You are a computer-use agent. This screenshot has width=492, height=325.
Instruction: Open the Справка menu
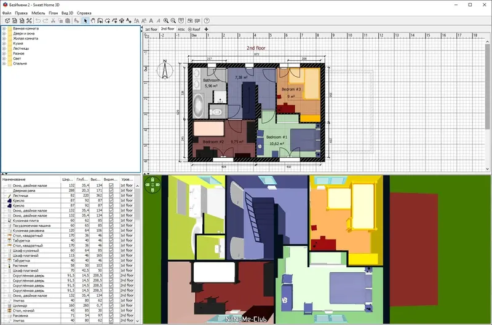point(84,13)
